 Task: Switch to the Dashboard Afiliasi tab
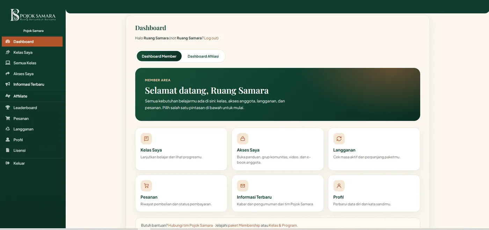(x=203, y=56)
